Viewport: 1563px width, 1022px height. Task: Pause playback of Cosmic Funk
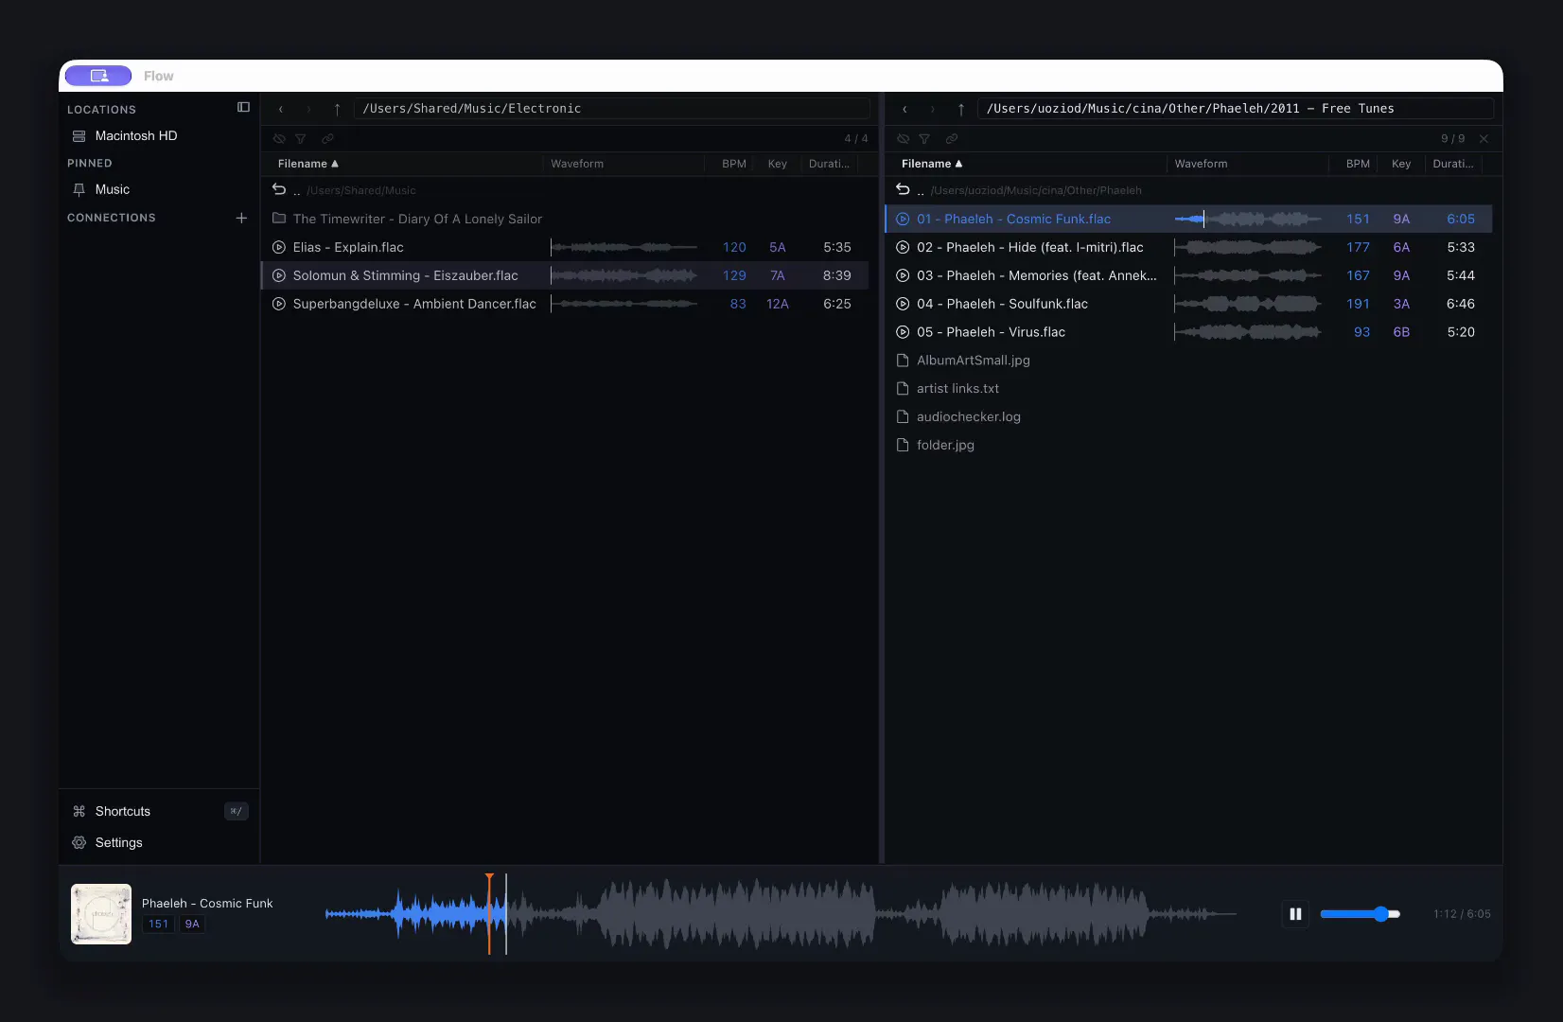click(x=1295, y=914)
